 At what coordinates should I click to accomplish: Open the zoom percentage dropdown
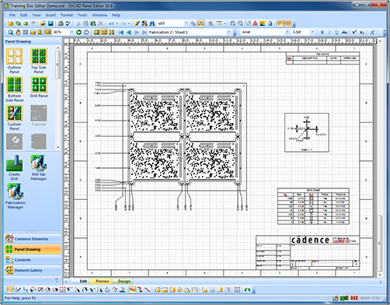click(71, 32)
